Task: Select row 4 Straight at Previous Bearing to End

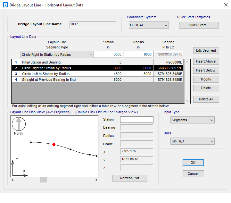Action: point(58,80)
